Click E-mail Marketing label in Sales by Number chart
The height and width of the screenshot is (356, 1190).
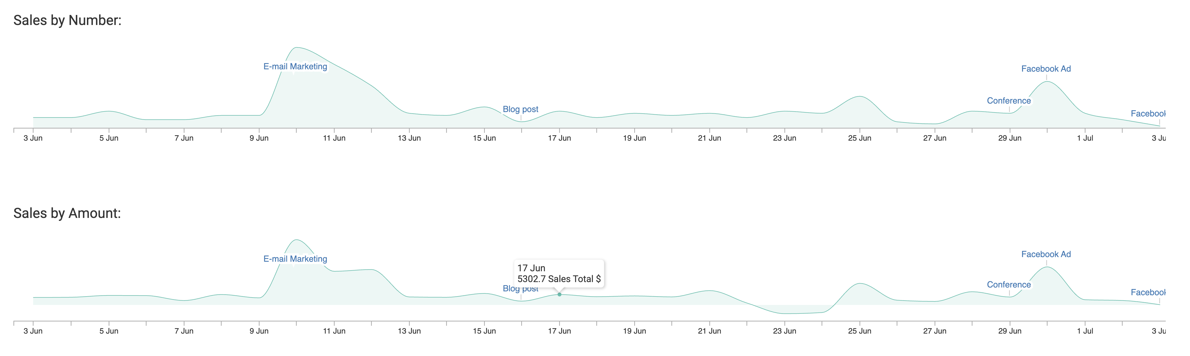295,66
